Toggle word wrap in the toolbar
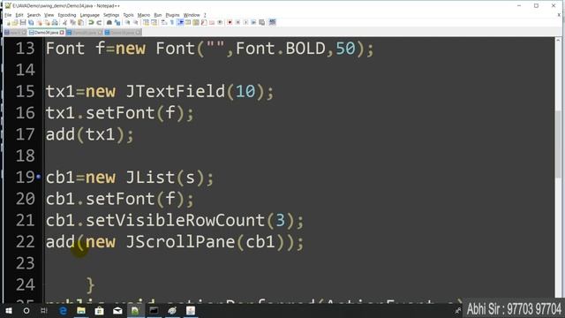The height and width of the screenshot is (318, 565). point(164,22)
